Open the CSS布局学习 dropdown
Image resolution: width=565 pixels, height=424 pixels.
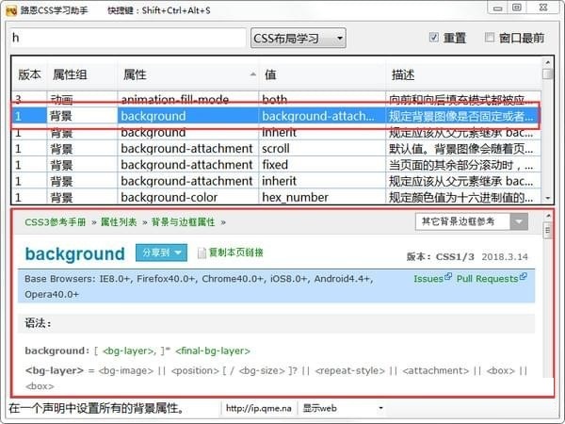pos(298,38)
